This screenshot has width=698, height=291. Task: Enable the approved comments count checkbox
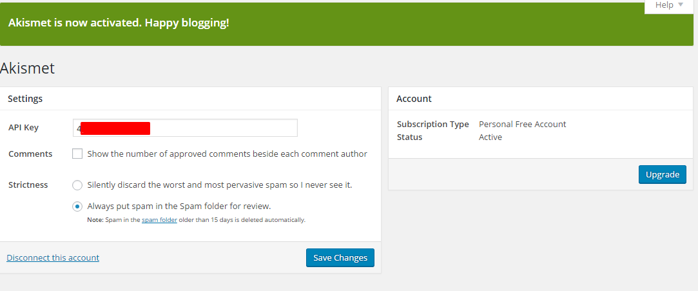pos(77,154)
